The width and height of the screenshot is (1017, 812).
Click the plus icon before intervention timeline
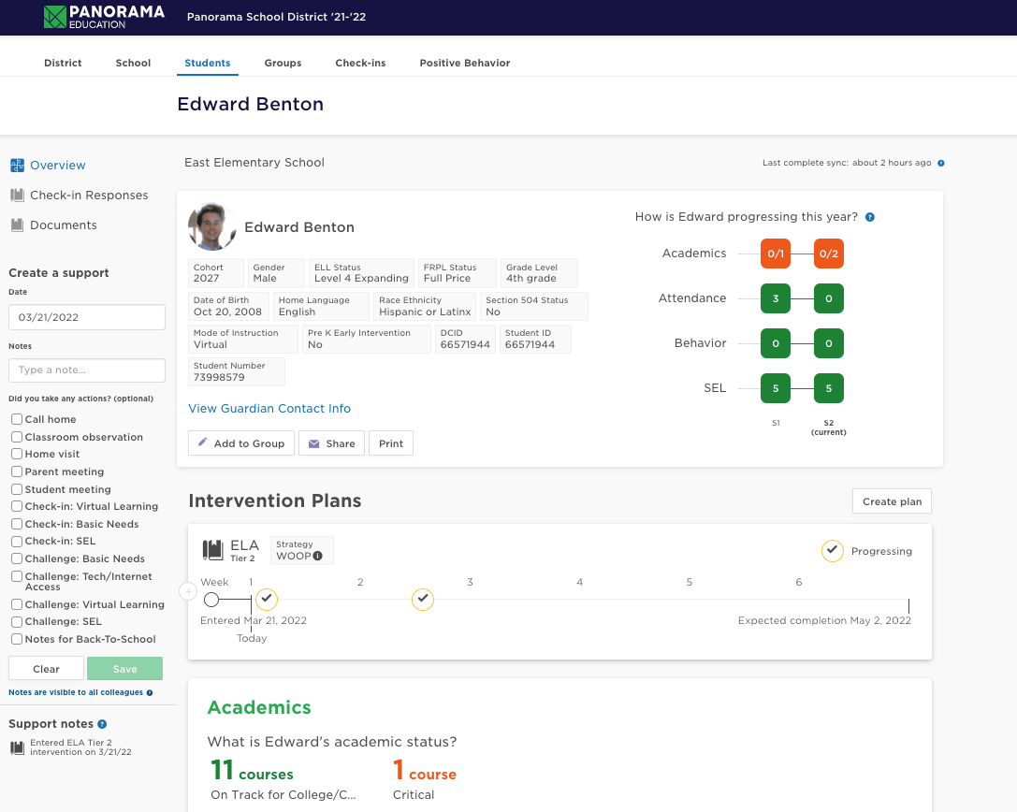(x=187, y=591)
